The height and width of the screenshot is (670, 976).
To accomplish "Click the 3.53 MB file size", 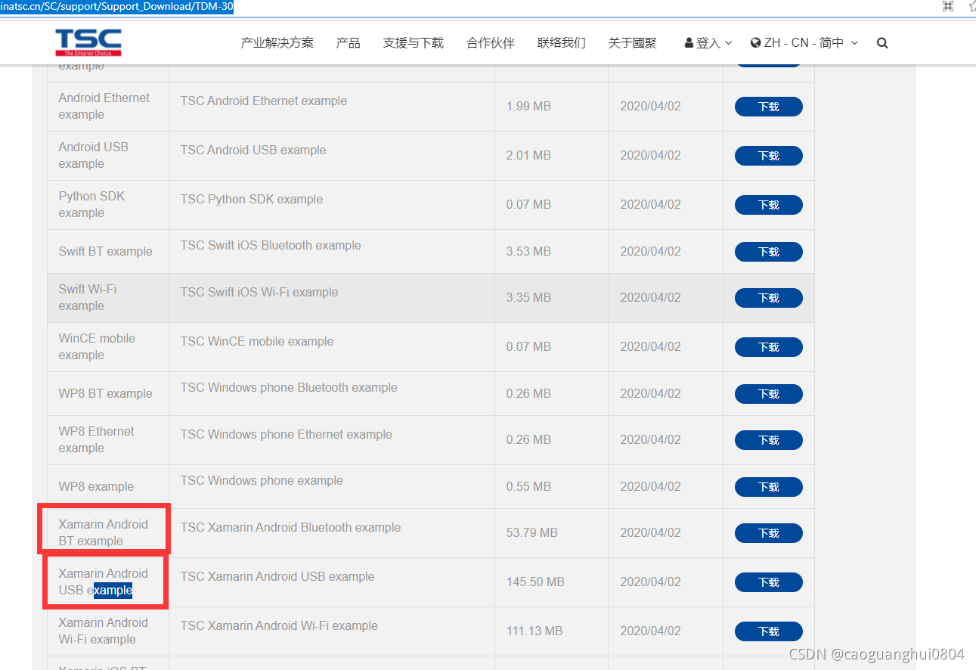I will [x=528, y=251].
